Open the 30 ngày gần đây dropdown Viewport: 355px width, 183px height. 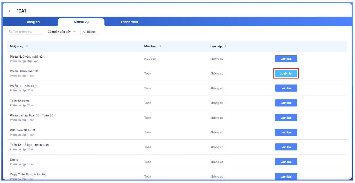(x=62, y=32)
